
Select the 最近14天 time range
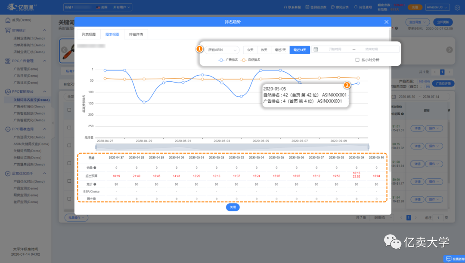point(300,50)
